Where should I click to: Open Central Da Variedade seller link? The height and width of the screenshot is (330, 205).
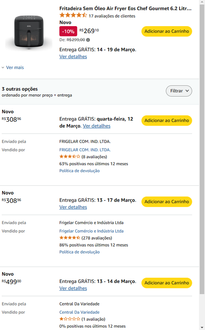tap(80, 312)
